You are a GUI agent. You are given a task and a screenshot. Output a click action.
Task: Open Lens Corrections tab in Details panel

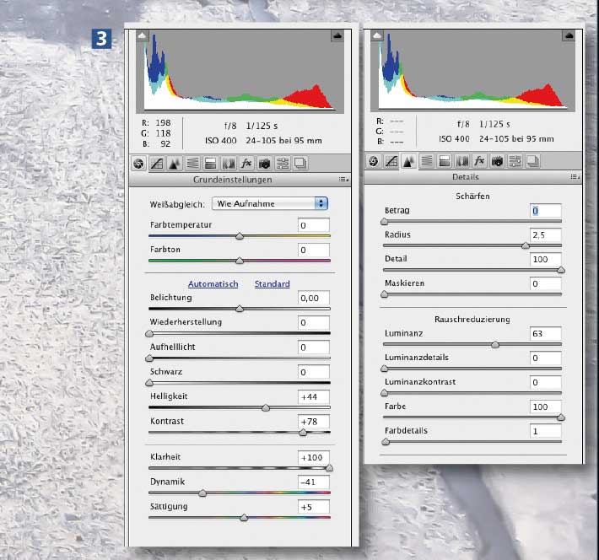pyautogui.click(x=462, y=160)
